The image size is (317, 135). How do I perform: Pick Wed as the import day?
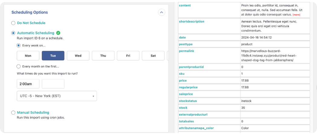tap(78, 56)
